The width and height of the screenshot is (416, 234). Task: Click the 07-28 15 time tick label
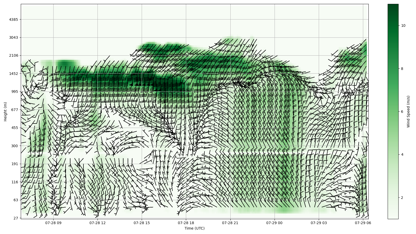[142, 223]
